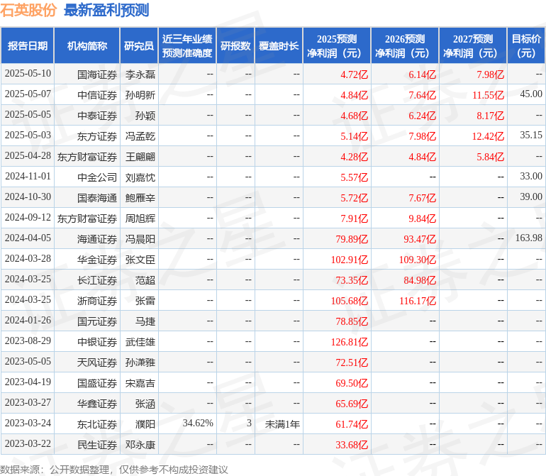Click target price 35.15
Image resolution: width=546 pixels, height=476 pixels.
tap(531, 135)
